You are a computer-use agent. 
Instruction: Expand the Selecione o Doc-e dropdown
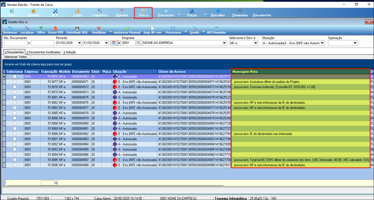coord(256,43)
